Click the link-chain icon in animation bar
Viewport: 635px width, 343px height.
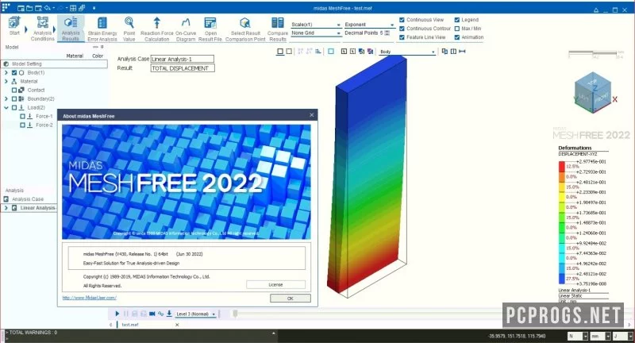click(161, 314)
